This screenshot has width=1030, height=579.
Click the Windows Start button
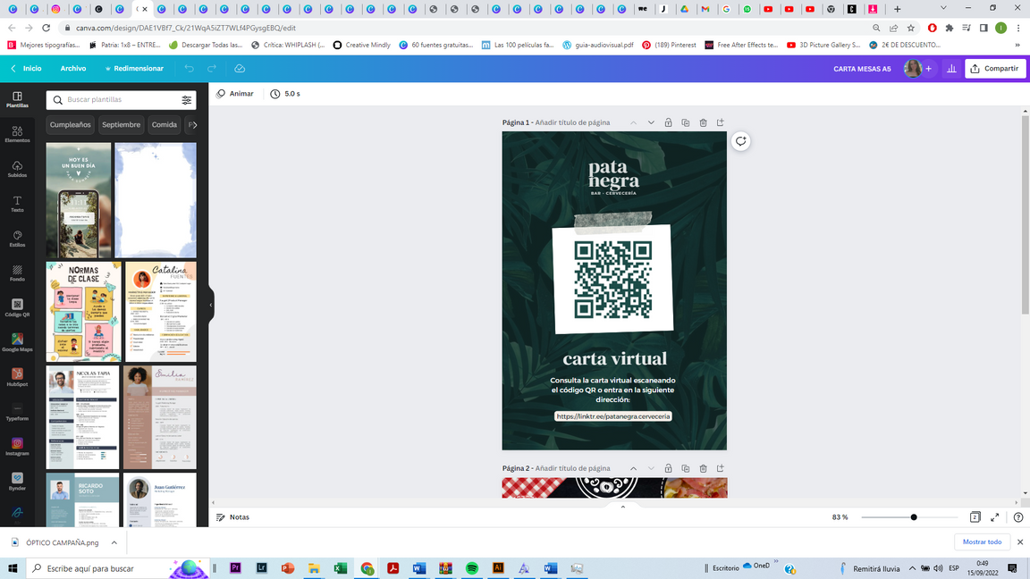click(13, 568)
